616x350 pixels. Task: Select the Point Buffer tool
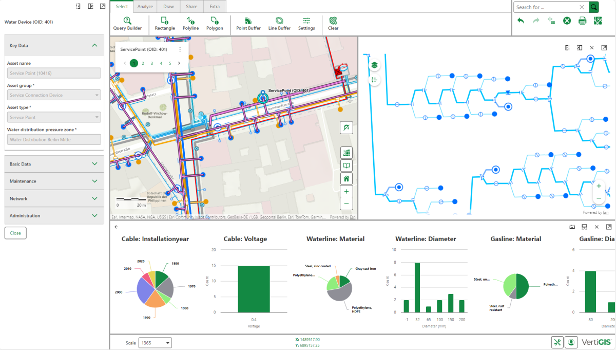[248, 24]
